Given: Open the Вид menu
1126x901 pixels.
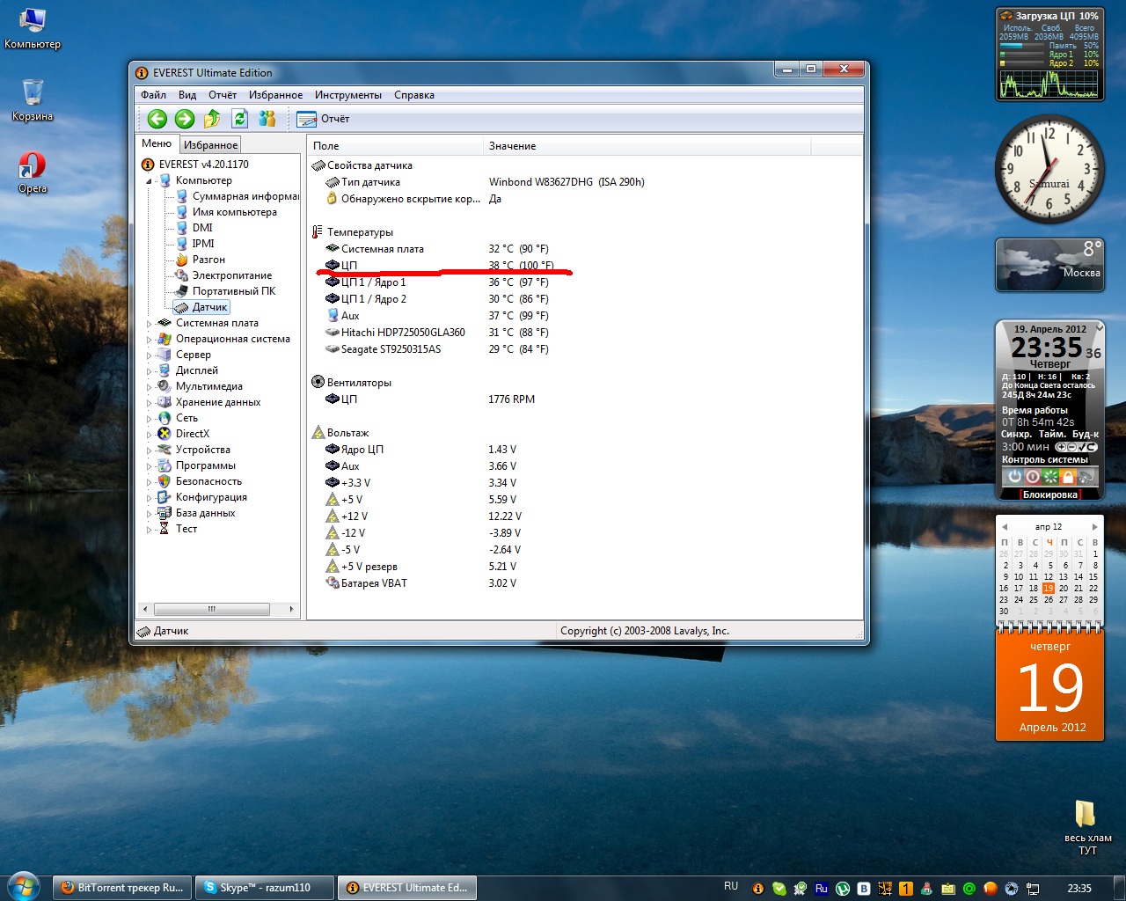Looking at the screenshot, I should click(x=187, y=95).
